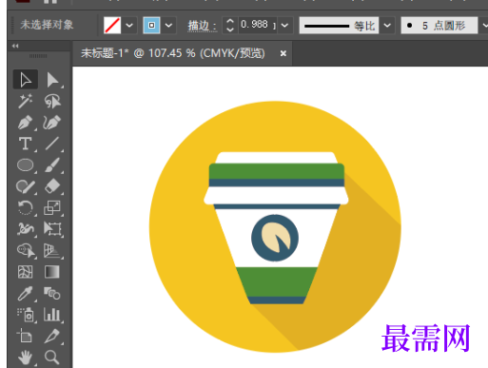
Task: Expand the 等比 width profile dropdown
Action: point(387,25)
